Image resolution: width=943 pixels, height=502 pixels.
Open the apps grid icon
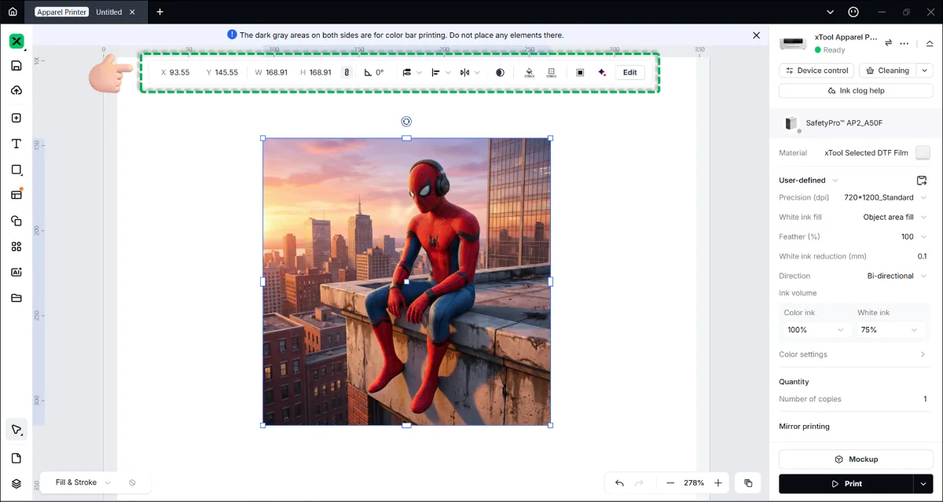tap(17, 247)
